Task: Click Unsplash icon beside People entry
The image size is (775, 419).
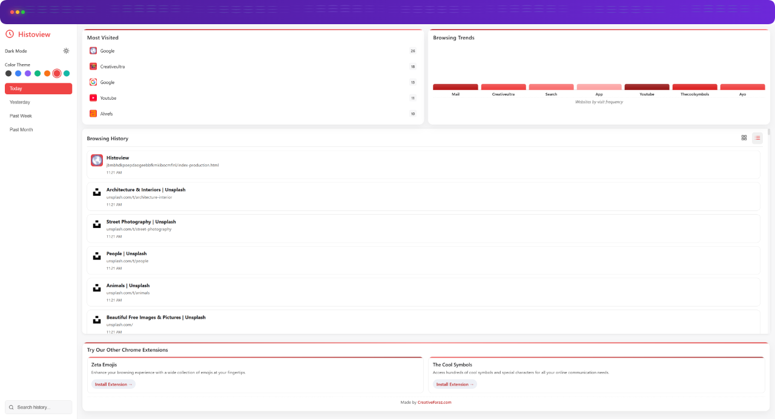Action: 97,256
